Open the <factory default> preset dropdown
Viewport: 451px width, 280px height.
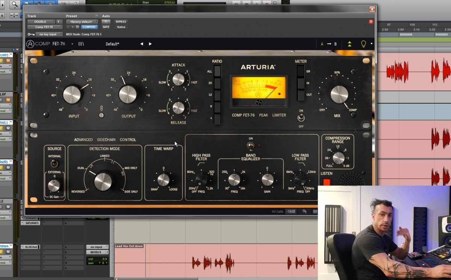(82, 21)
